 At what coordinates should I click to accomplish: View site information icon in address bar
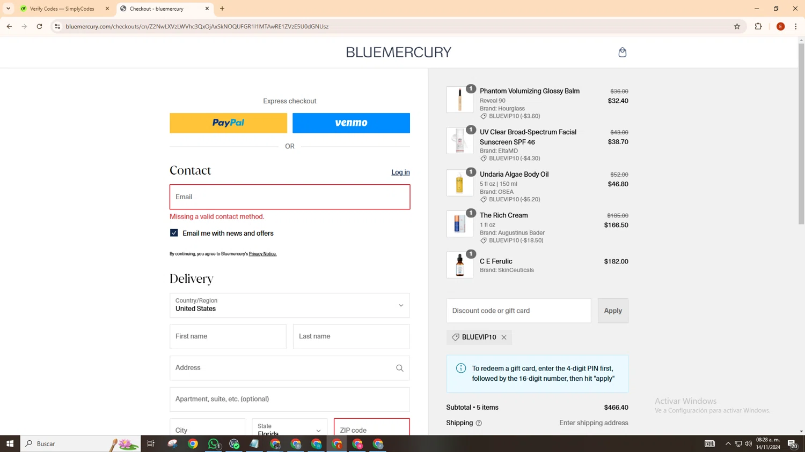point(57,26)
